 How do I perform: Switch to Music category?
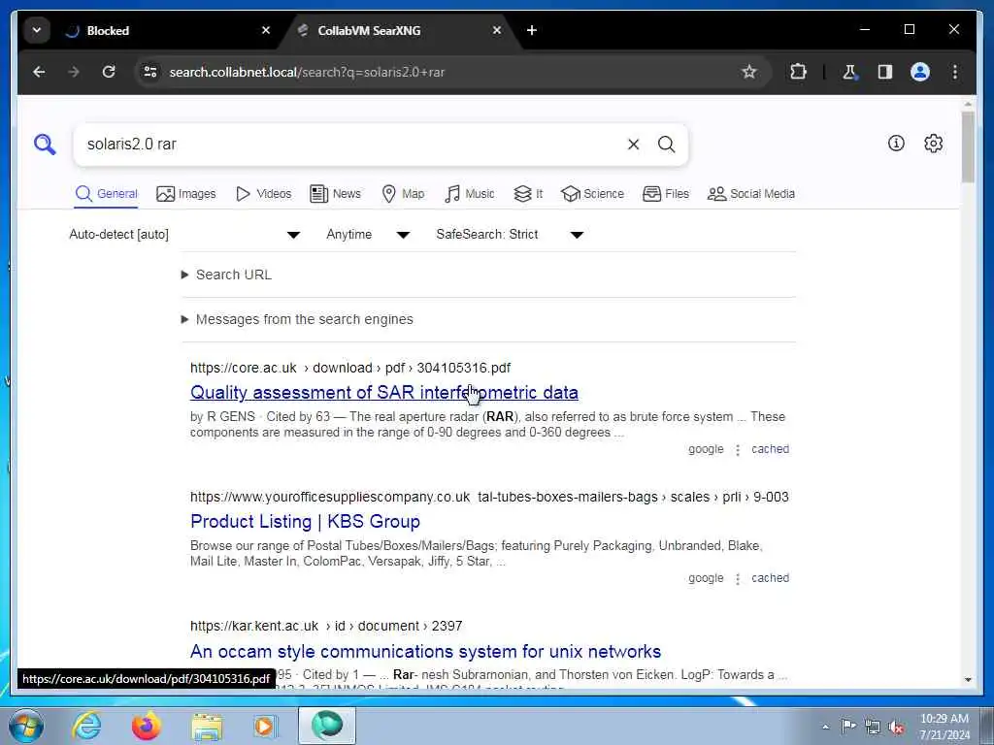point(469,194)
